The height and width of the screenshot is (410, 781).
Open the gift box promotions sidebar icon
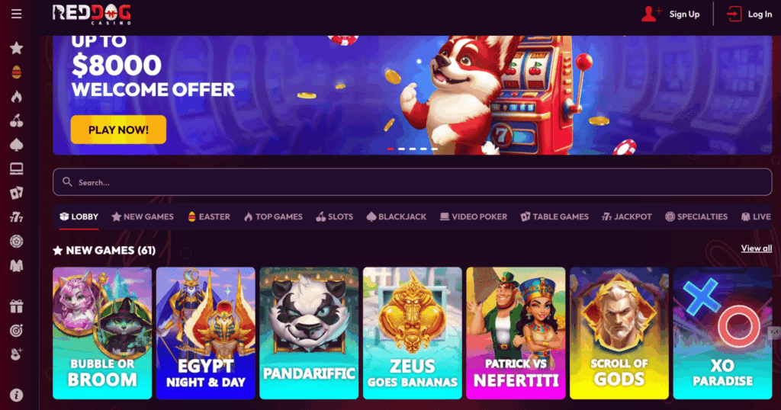tap(17, 306)
